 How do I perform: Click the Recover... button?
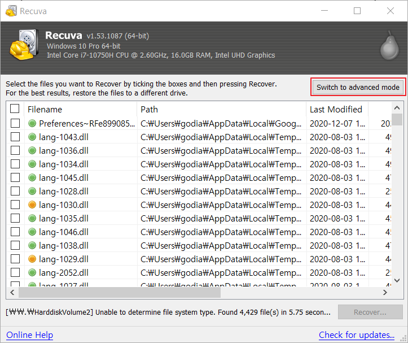point(370,312)
